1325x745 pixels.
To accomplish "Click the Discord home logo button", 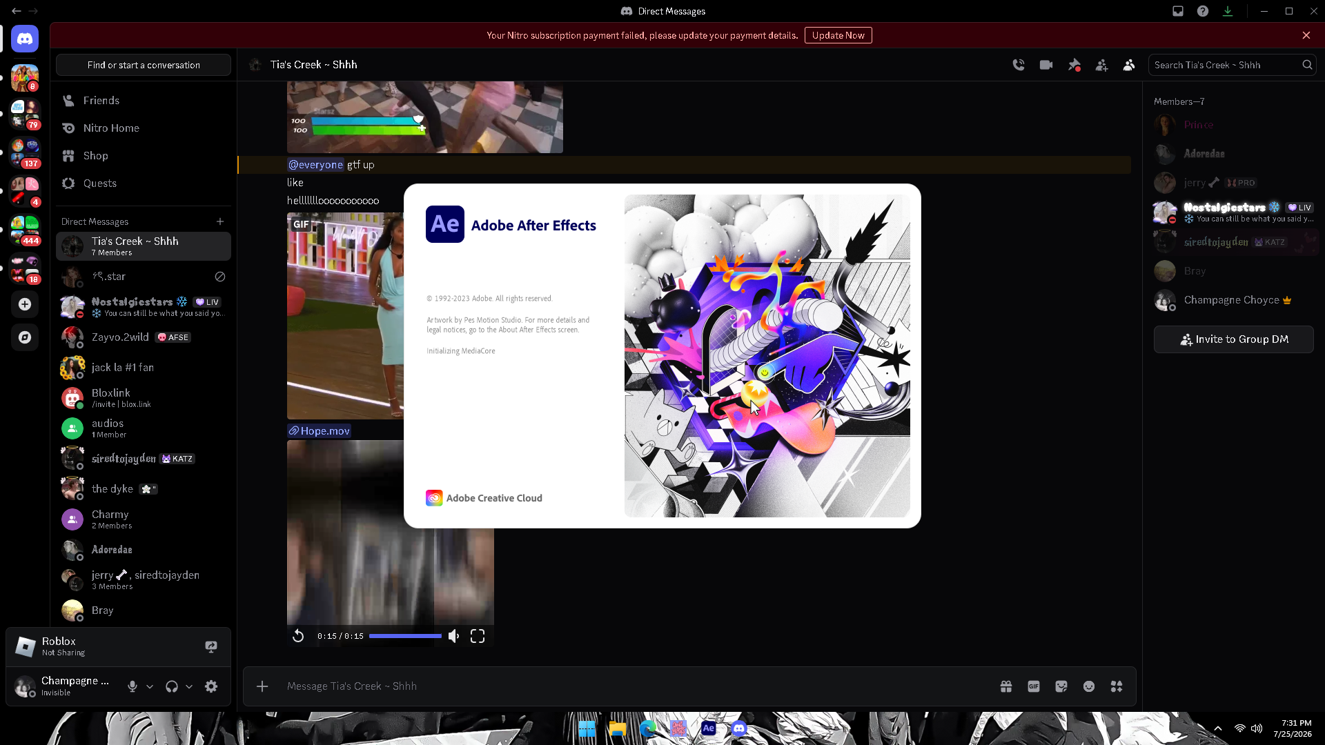I will [25, 39].
